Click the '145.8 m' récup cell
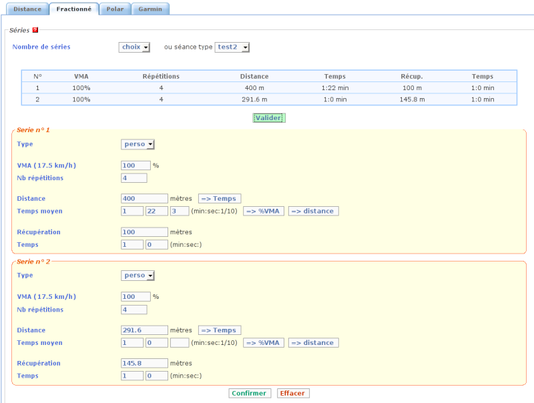Screen dimensions: 534x403 tap(412, 99)
